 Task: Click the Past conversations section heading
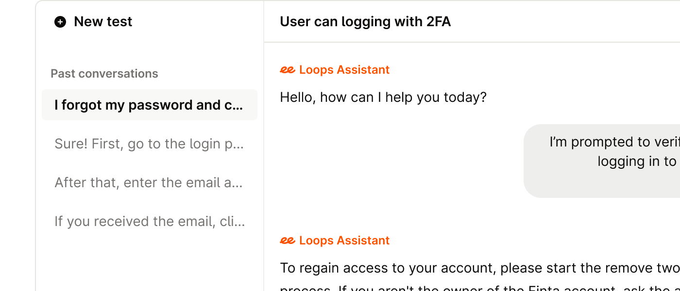(x=104, y=74)
